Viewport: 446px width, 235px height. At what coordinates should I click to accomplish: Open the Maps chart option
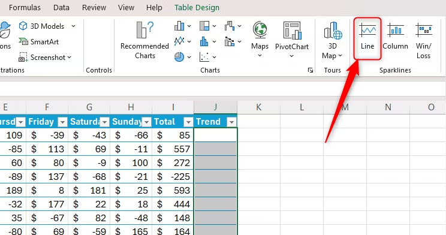[x=260, y=39]
